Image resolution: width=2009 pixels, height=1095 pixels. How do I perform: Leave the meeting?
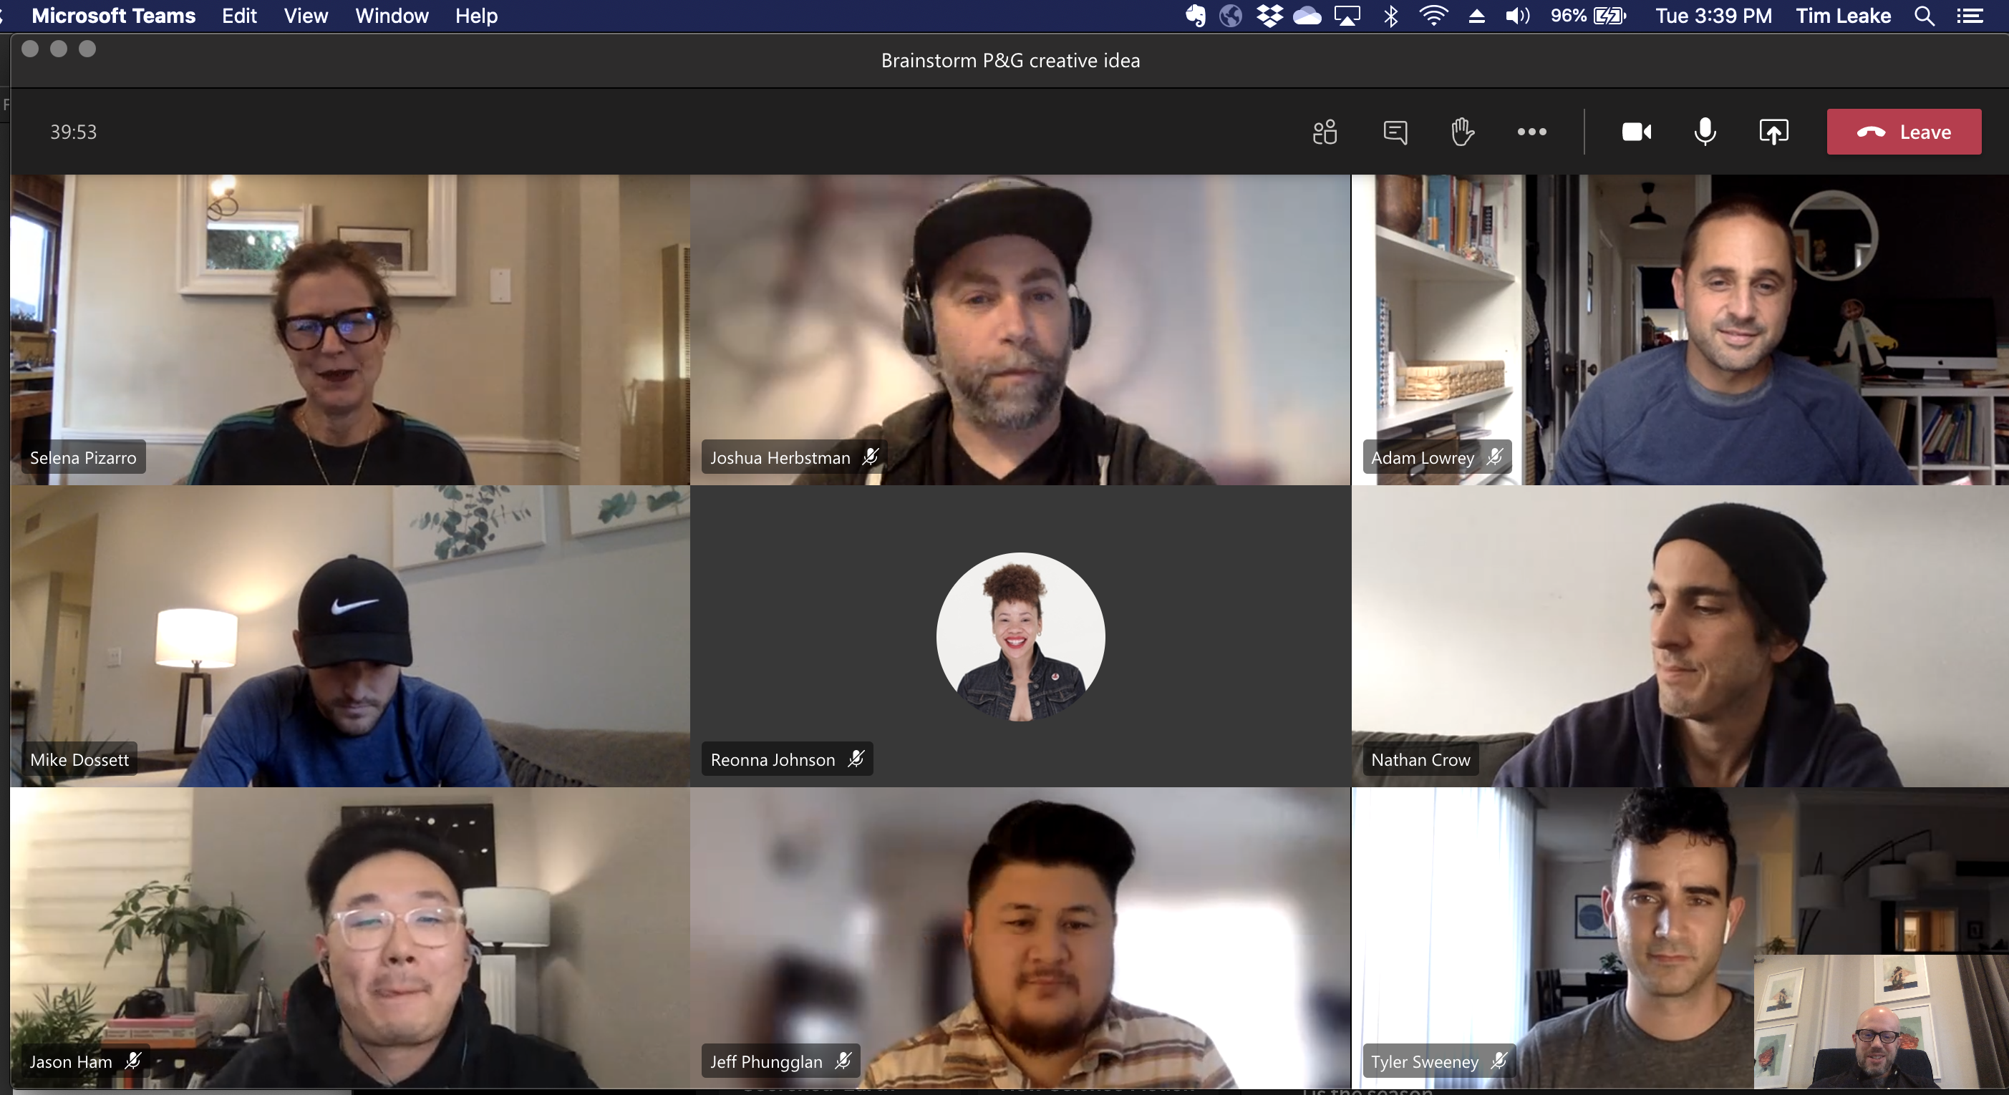click(x=1903, y=132)
